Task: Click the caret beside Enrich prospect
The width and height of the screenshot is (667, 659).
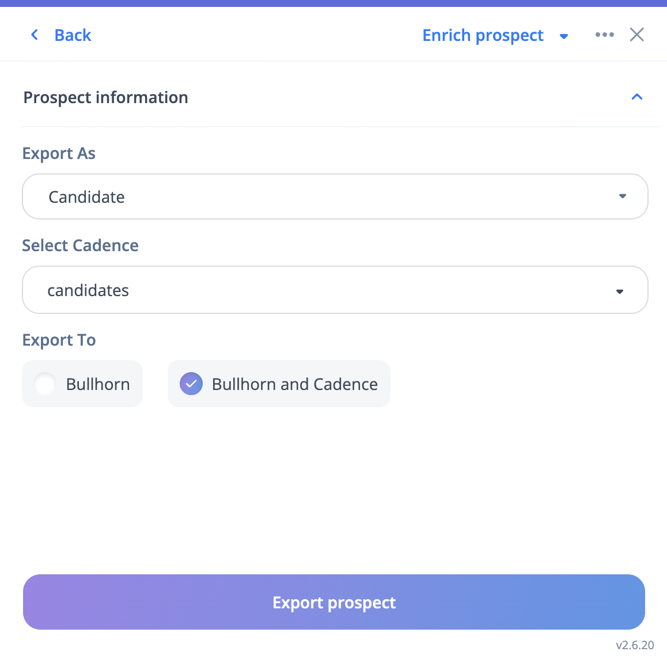Action: (x=564, y=36)
